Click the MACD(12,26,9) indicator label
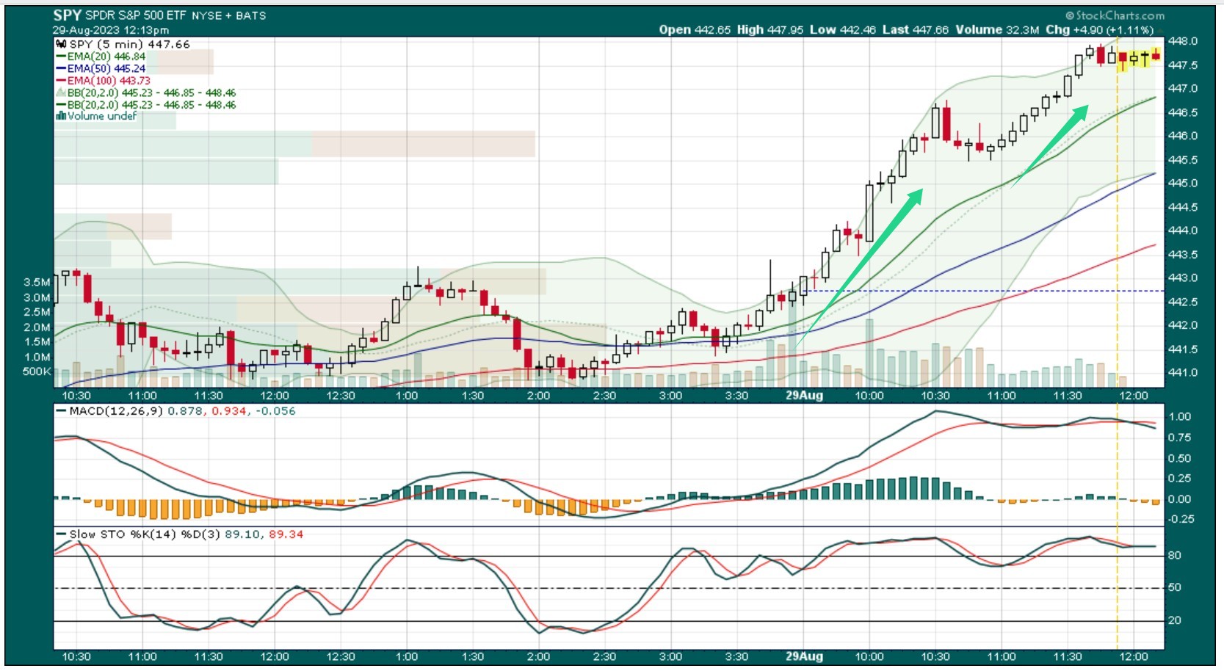The height and width of the screenshot is (671, 1224). tap(116, 411)
